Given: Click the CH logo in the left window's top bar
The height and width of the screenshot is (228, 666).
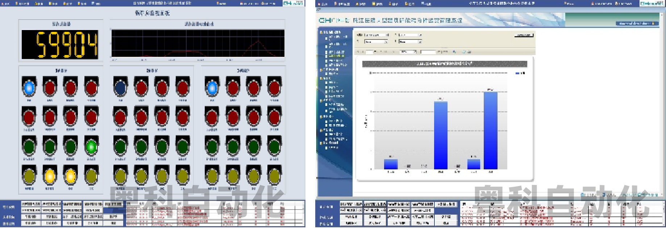Looking at the screenshot, I should 293,3.
